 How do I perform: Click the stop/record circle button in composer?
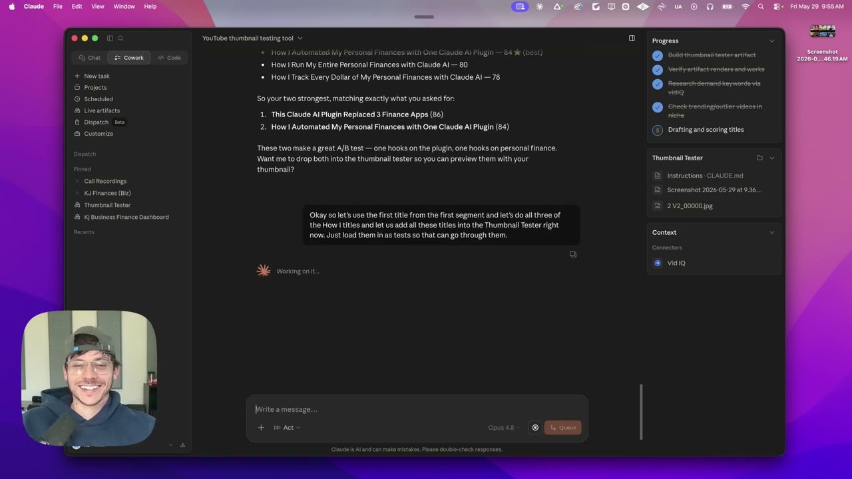click(535, 428)
